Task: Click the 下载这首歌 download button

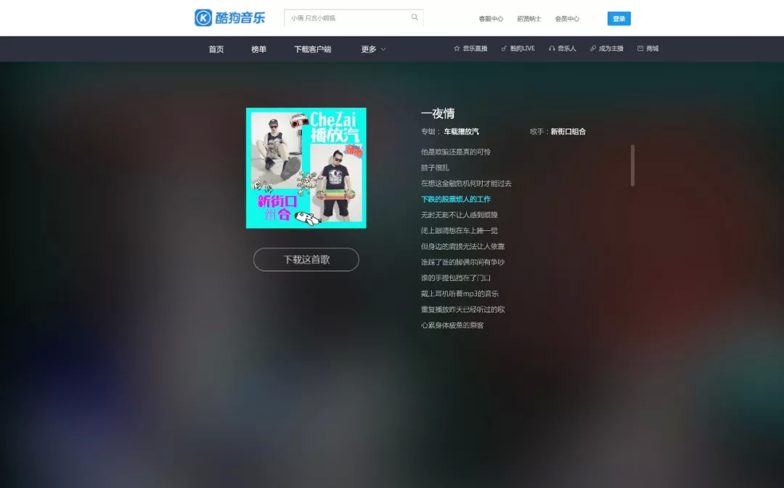Action: pyautogui.click(x=306, y=259)
